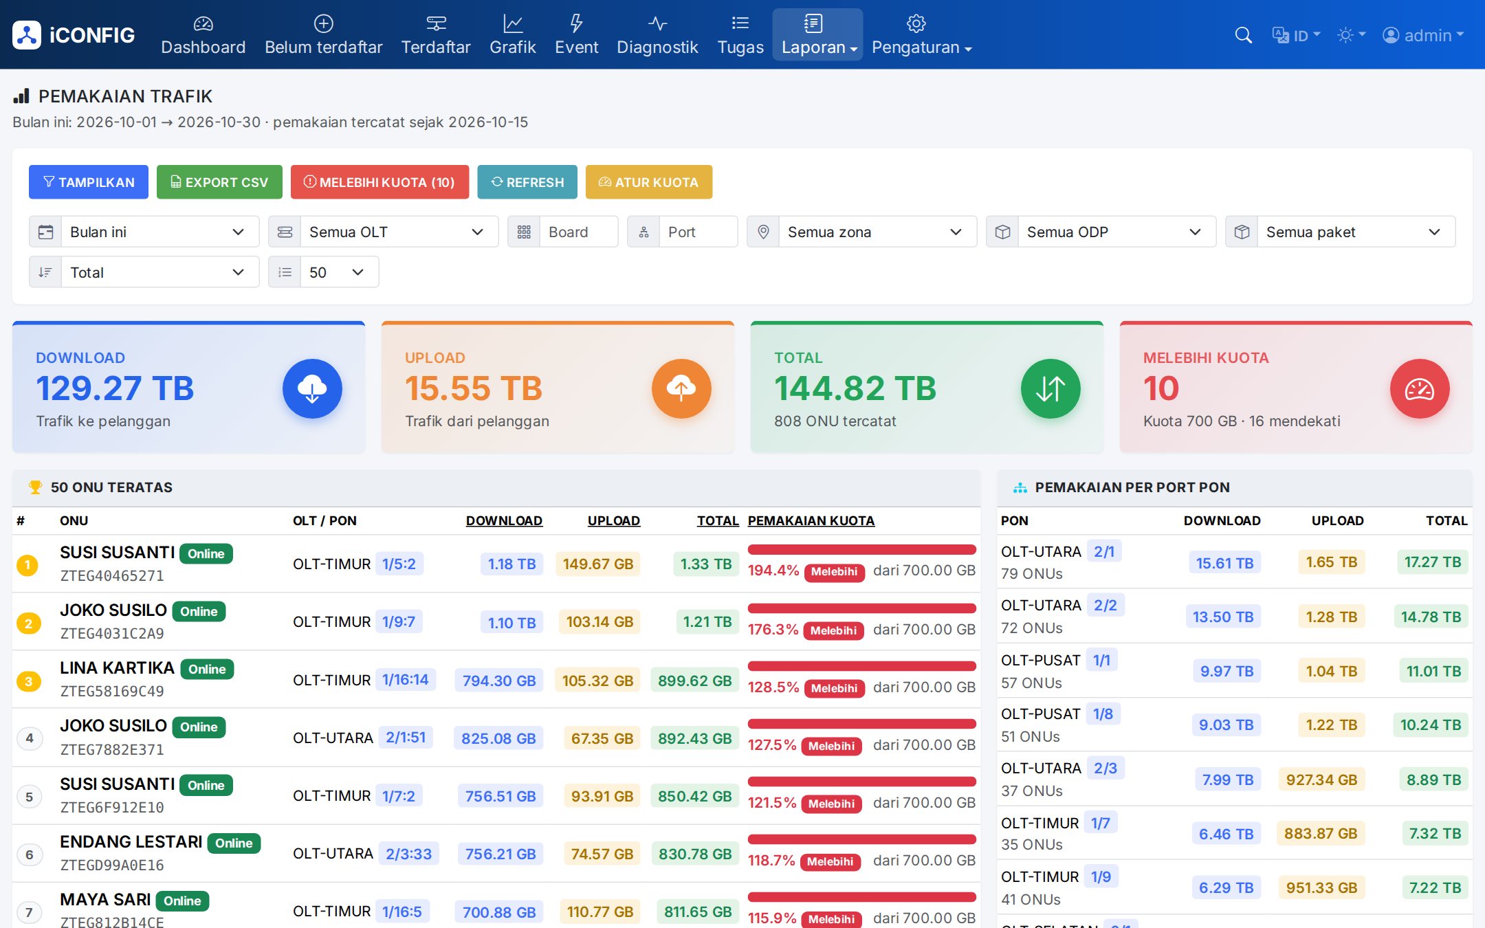Change the 50 rows limit dropdown
This screenshot has height=928, width=1485.
[340, 272]
